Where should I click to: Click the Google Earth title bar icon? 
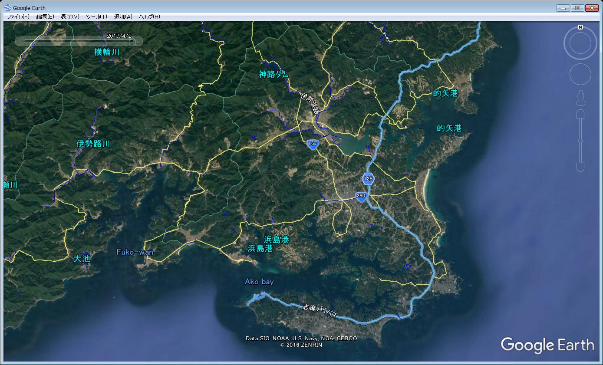[8, 8]
